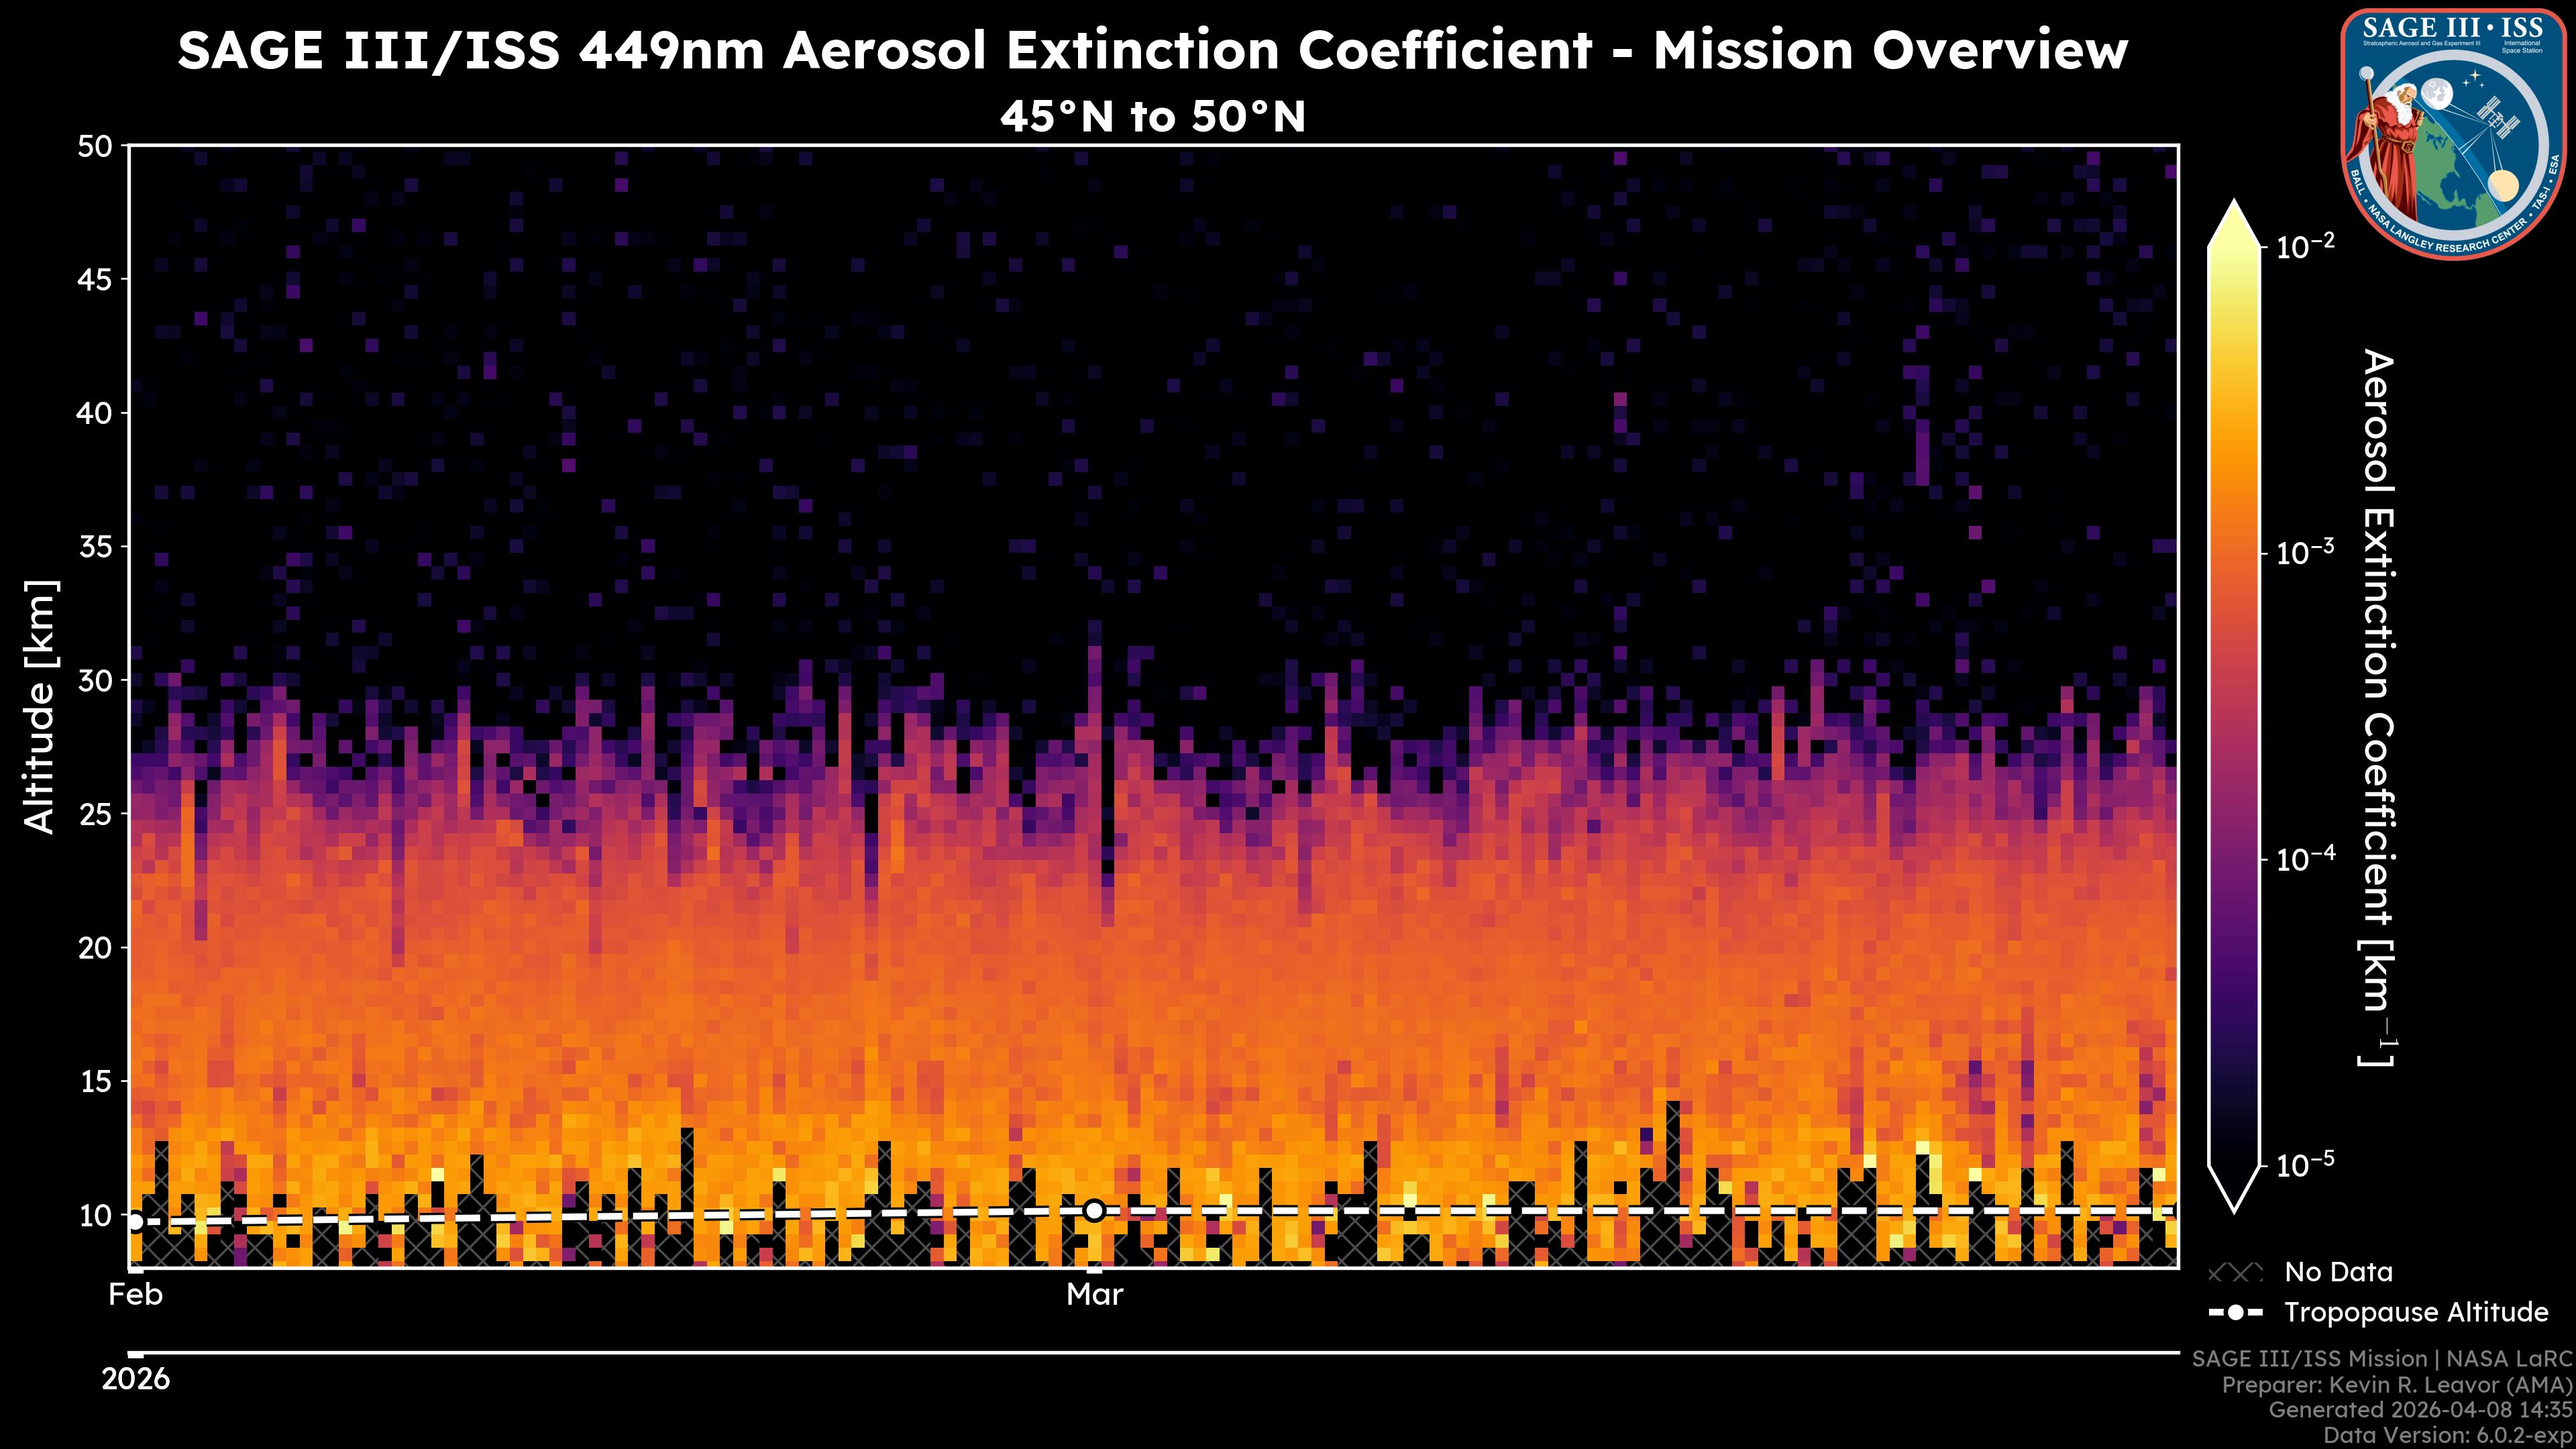
Task: Click the 10⁻³ colorbar tick label
Action: click(x=2305, y=552)
